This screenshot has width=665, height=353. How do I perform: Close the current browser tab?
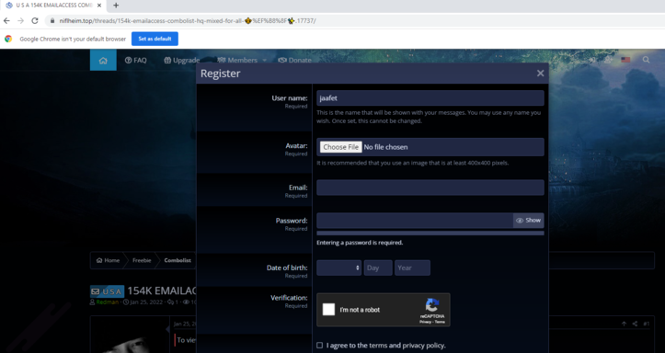pos(99,6)
